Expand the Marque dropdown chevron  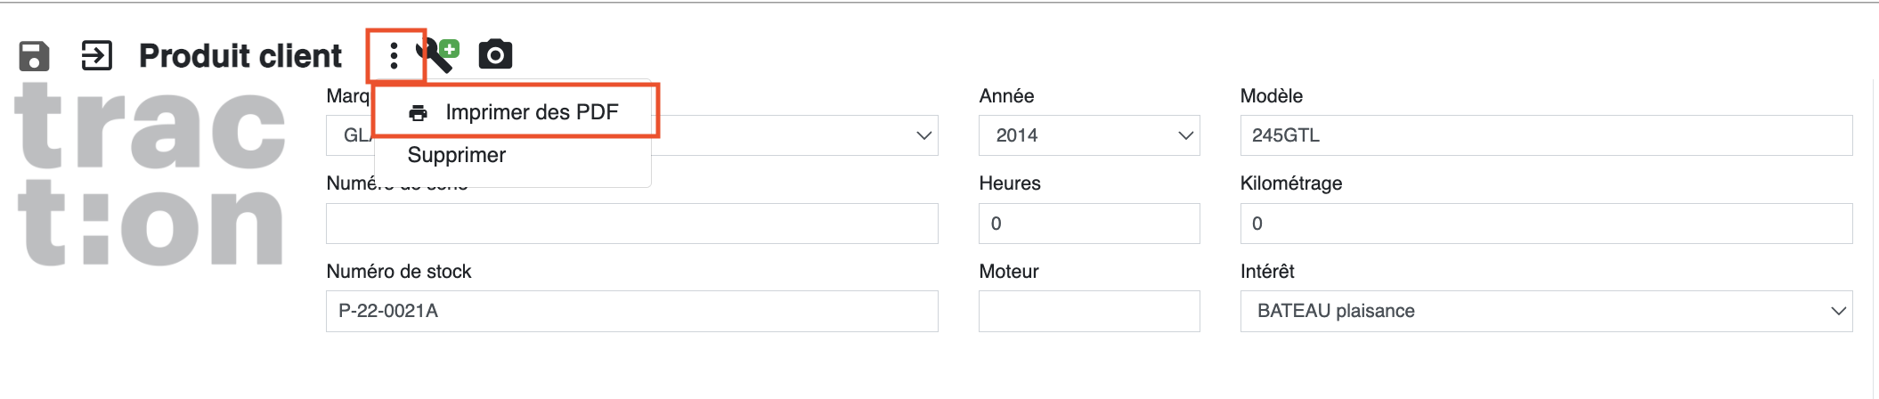click(x=923, y=135)
